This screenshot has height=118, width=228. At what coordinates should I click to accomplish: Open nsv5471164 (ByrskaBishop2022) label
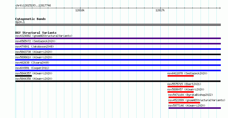click(x=191, y=95)
